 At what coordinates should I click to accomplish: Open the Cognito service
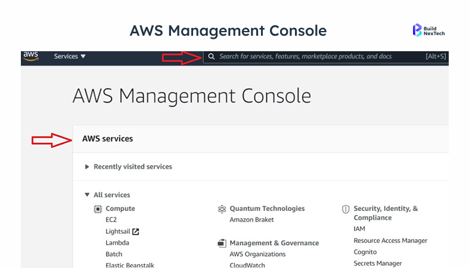(x=365, y=252)
